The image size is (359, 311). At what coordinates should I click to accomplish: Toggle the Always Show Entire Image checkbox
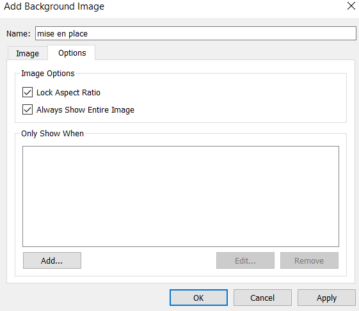[x=28, y=109]
